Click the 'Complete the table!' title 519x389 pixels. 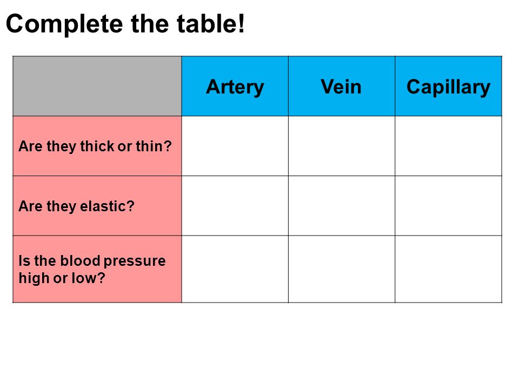(125, 24)
